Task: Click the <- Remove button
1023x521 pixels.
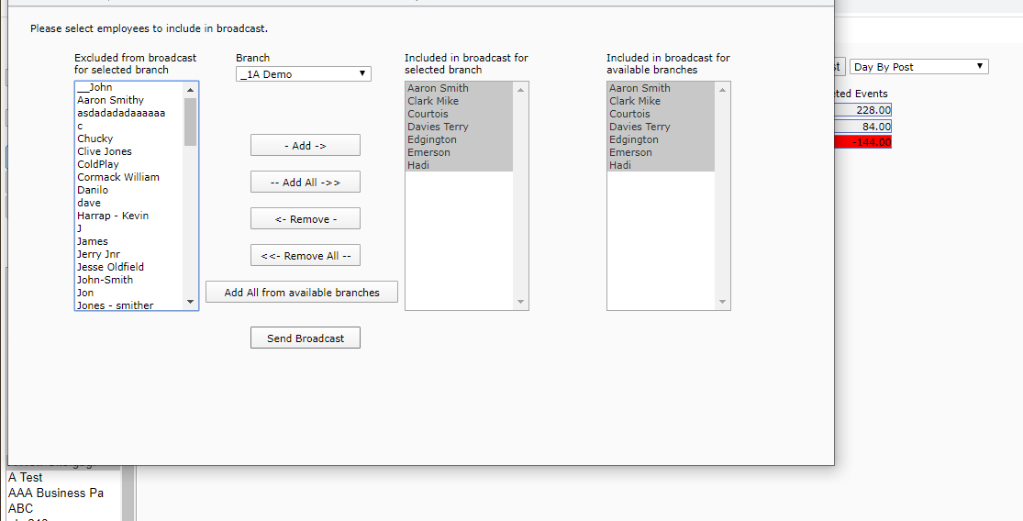Action: [x=305, y=219]
